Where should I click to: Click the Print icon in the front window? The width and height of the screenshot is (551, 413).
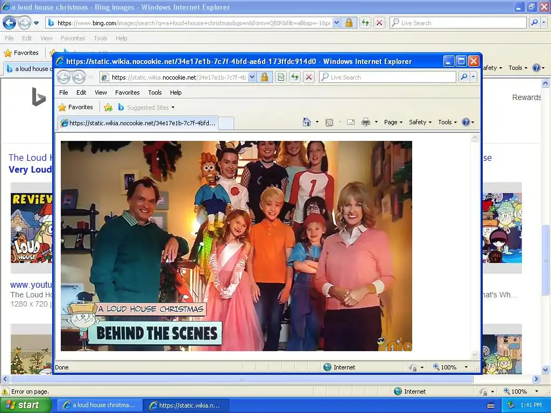click(x=366, y=122)
